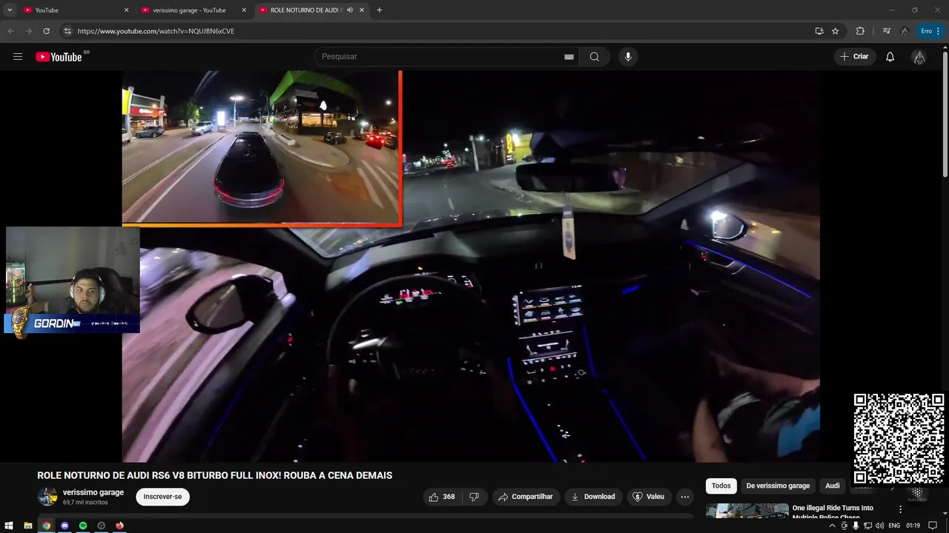Reload the current page
This screenshot has width=949, height=533.
(x=46, y=31)
